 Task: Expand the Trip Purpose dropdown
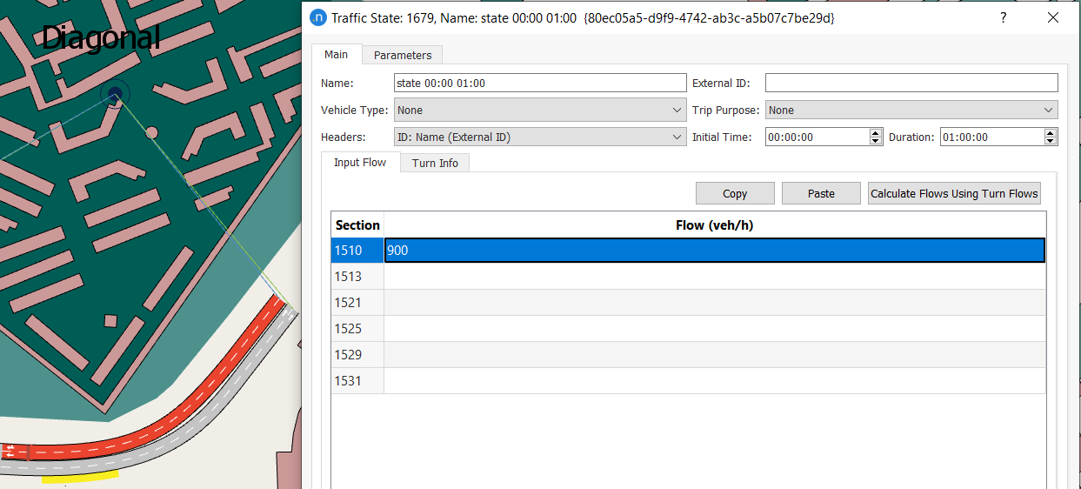click(x=911, y=111)
